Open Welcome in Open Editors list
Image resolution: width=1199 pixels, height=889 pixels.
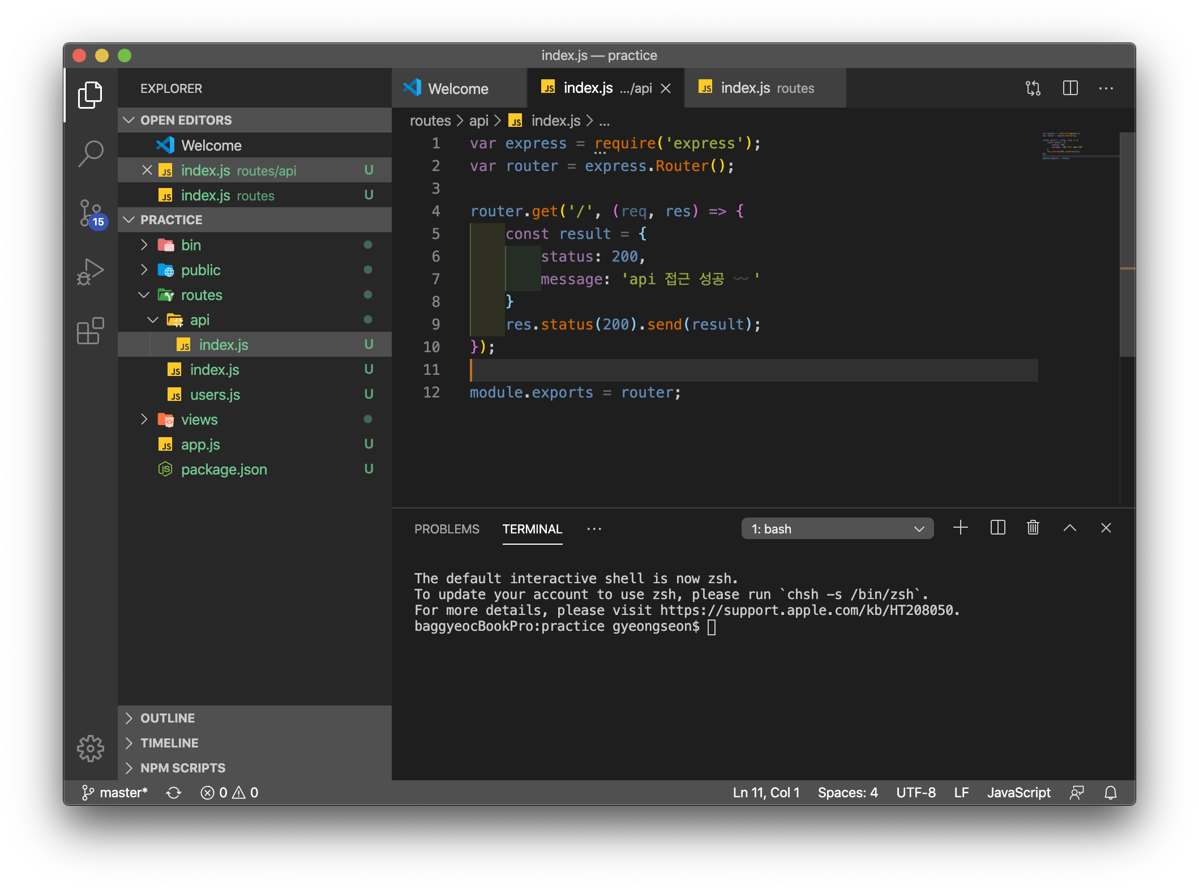pos(255,146)
